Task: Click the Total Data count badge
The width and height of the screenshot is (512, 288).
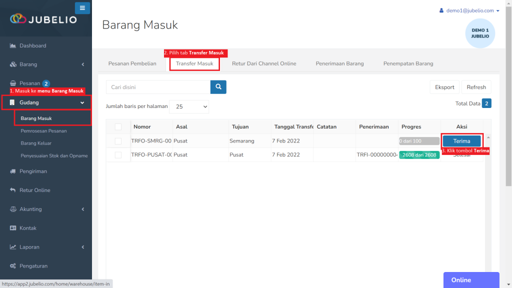Action: coord(486,103)
